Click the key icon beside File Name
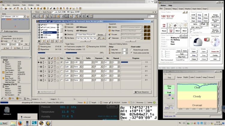Screen dimensions: 225x126 point(99,38)
